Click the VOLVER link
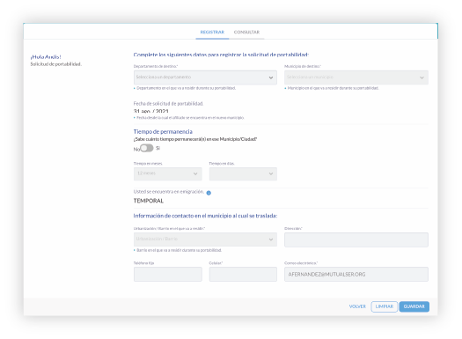Screen dimensions: 462x339 [357, 306]
